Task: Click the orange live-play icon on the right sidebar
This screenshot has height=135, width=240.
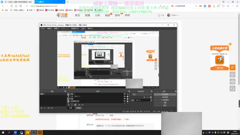Action: pyautogui.click(x=232, y=67)
